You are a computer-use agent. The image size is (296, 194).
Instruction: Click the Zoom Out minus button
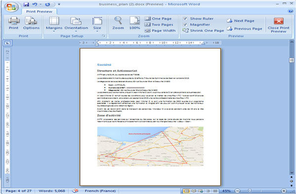tap(237, 191)
